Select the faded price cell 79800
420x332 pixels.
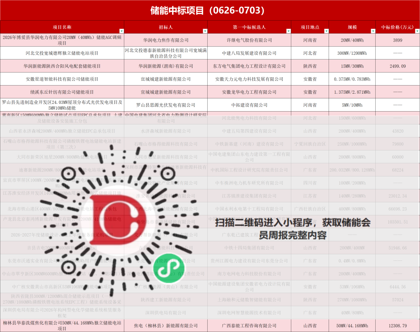tap(397, 144)
